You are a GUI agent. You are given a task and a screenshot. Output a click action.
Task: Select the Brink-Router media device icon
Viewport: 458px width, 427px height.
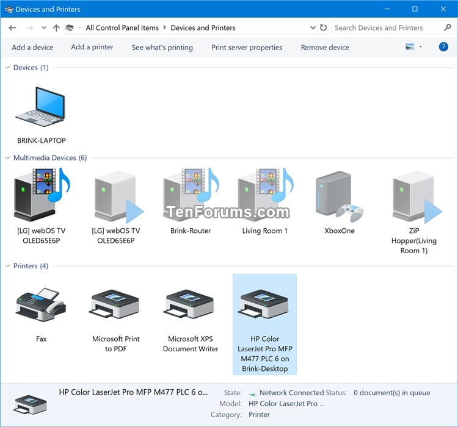(191, 194)
